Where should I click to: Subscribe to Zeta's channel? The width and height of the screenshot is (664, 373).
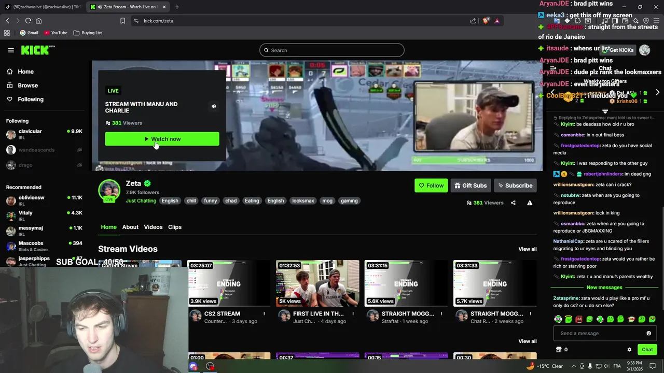click(515, 185)
